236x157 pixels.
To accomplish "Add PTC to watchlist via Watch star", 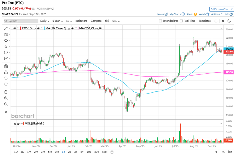I will point(204,14).
